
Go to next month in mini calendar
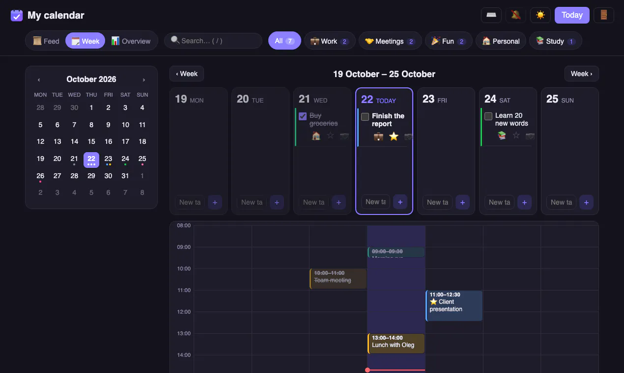[143, 80]
